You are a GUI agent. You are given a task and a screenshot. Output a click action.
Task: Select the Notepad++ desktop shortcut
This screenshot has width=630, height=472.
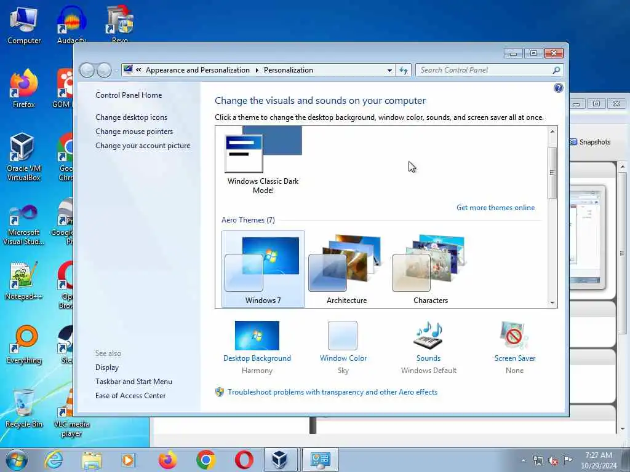click(x=24, y=281)
